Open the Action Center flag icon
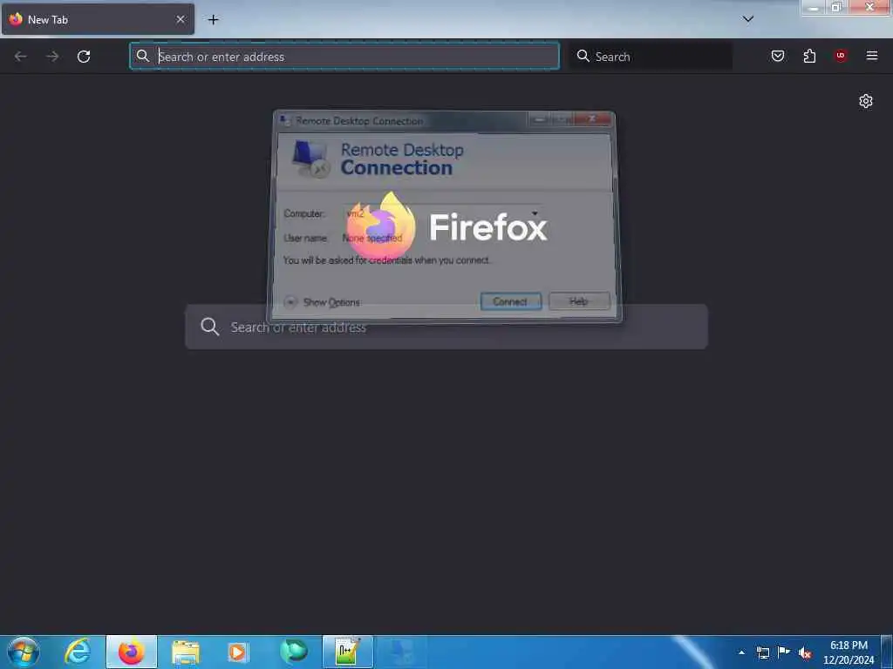Screen dimensions: 893x669 click(x=784, y=652)
